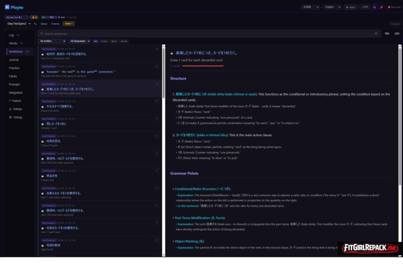Export sentences with the CSV button

pos(397,34)
